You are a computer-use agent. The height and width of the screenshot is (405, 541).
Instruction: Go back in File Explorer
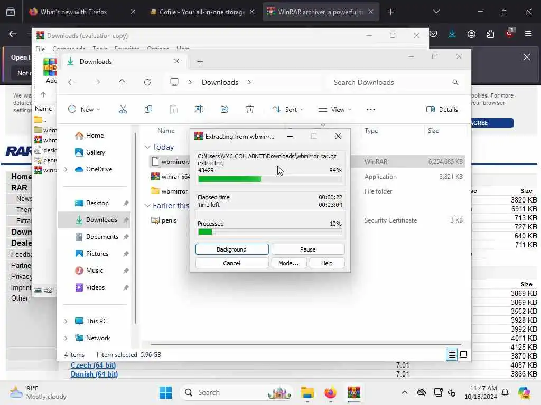coord(71,82)
